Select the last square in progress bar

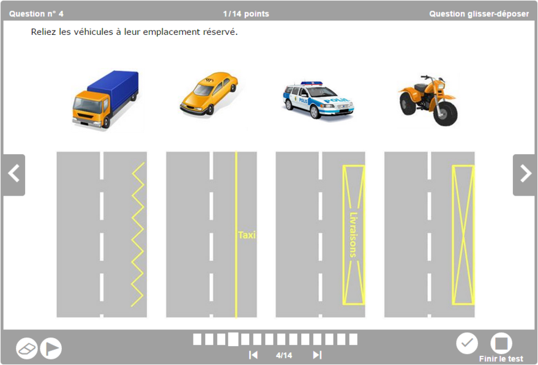[x=353, y=339]
